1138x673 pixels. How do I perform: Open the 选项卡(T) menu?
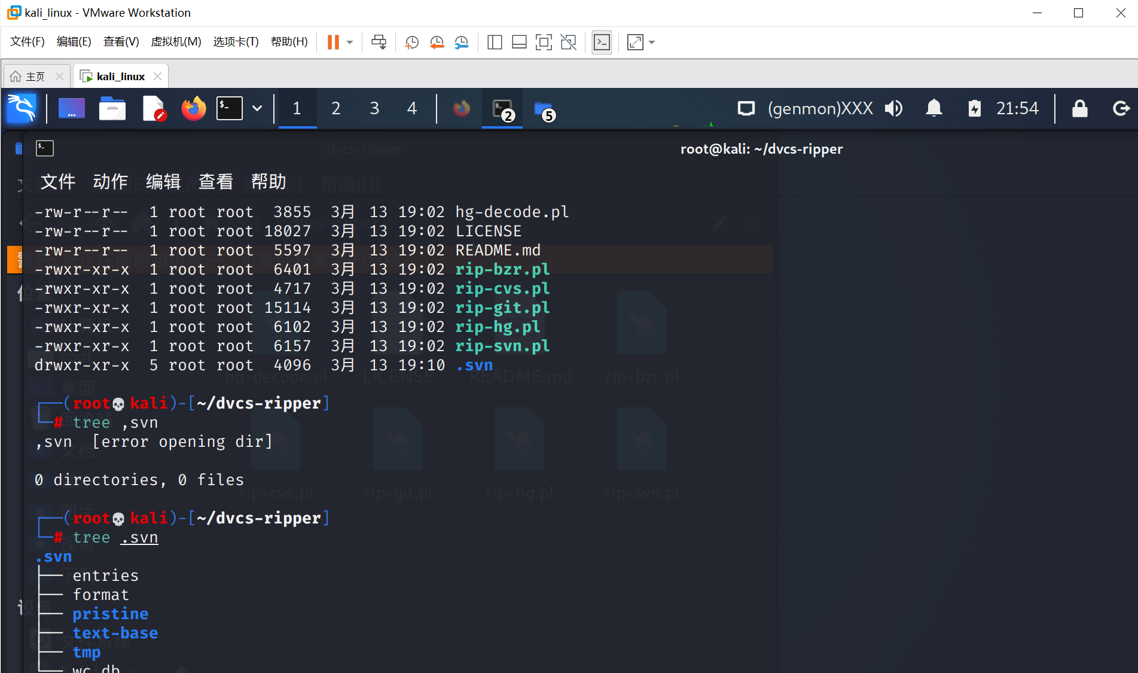point(236,41)
